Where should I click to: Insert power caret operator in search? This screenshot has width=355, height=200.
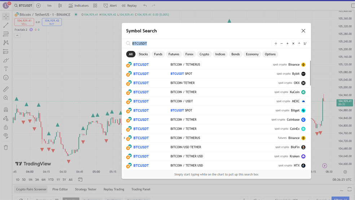point(299,43)
